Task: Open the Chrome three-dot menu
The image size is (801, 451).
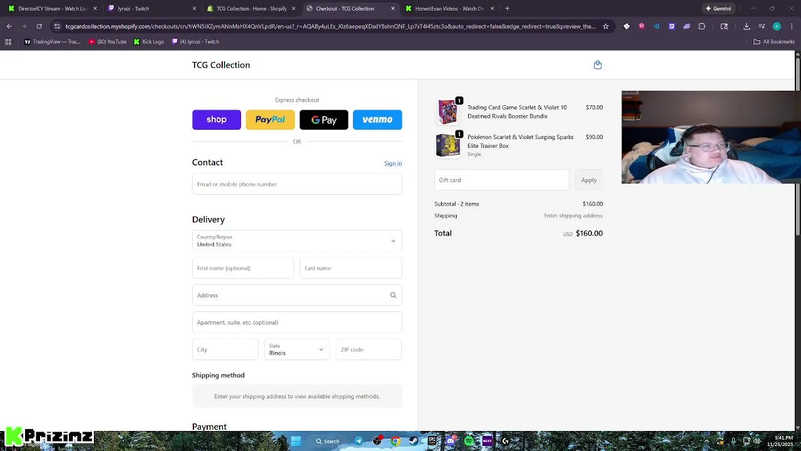Action: point(792,26)
